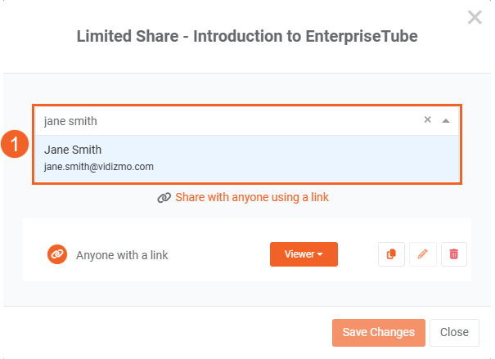Click chain icon beside Share with anyone

pos(164,198)
